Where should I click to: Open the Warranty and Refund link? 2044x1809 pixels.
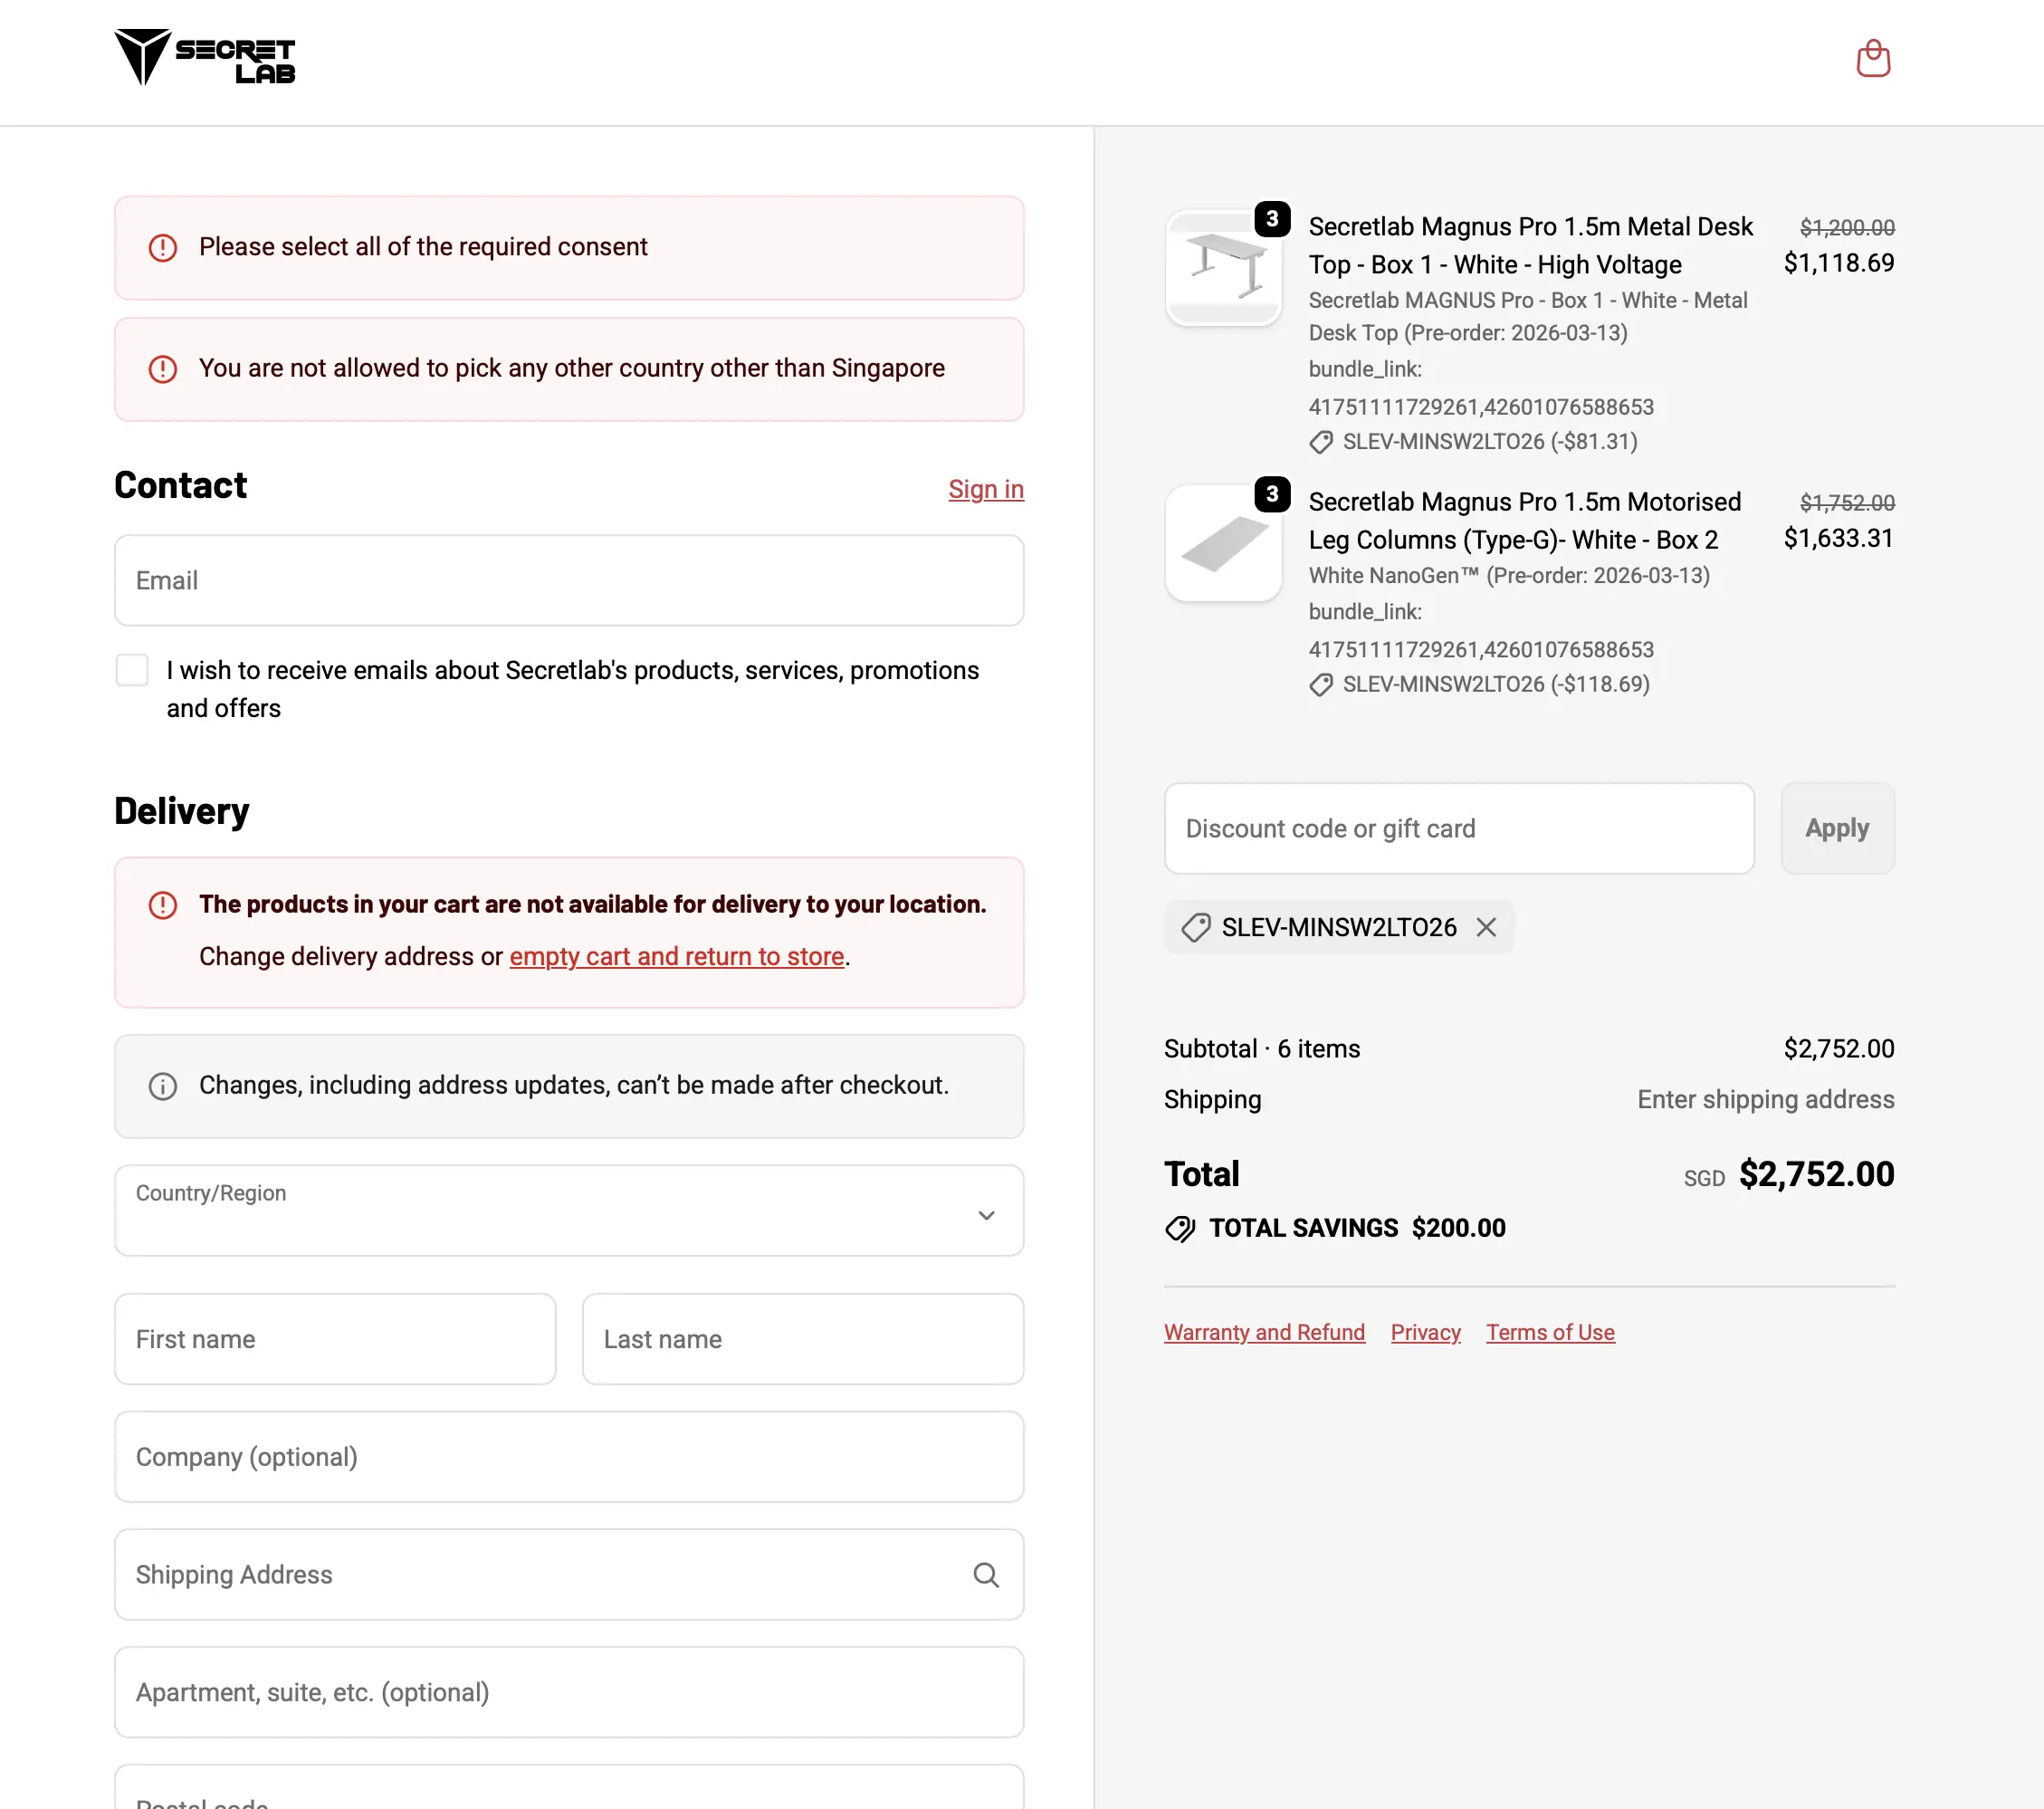1263,1332
